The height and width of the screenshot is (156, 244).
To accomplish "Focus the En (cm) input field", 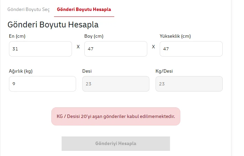I will [40, 49].
